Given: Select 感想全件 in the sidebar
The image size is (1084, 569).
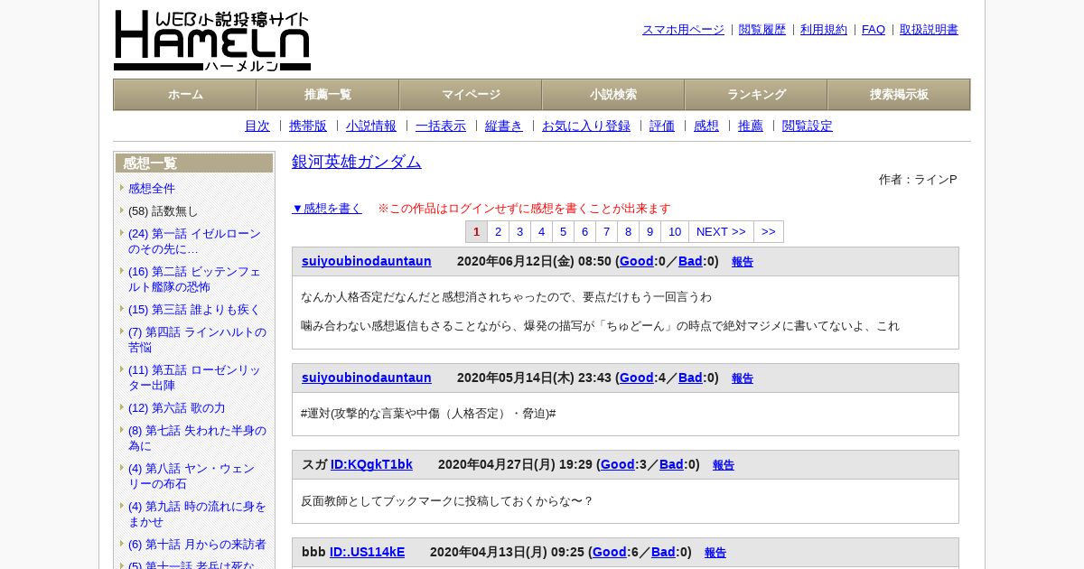Looking at the screenshot, I should click(152, 188).
